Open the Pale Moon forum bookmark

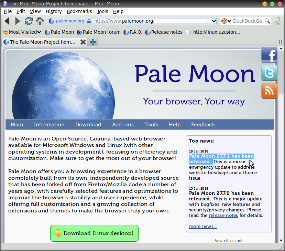[x=99, y=32]
